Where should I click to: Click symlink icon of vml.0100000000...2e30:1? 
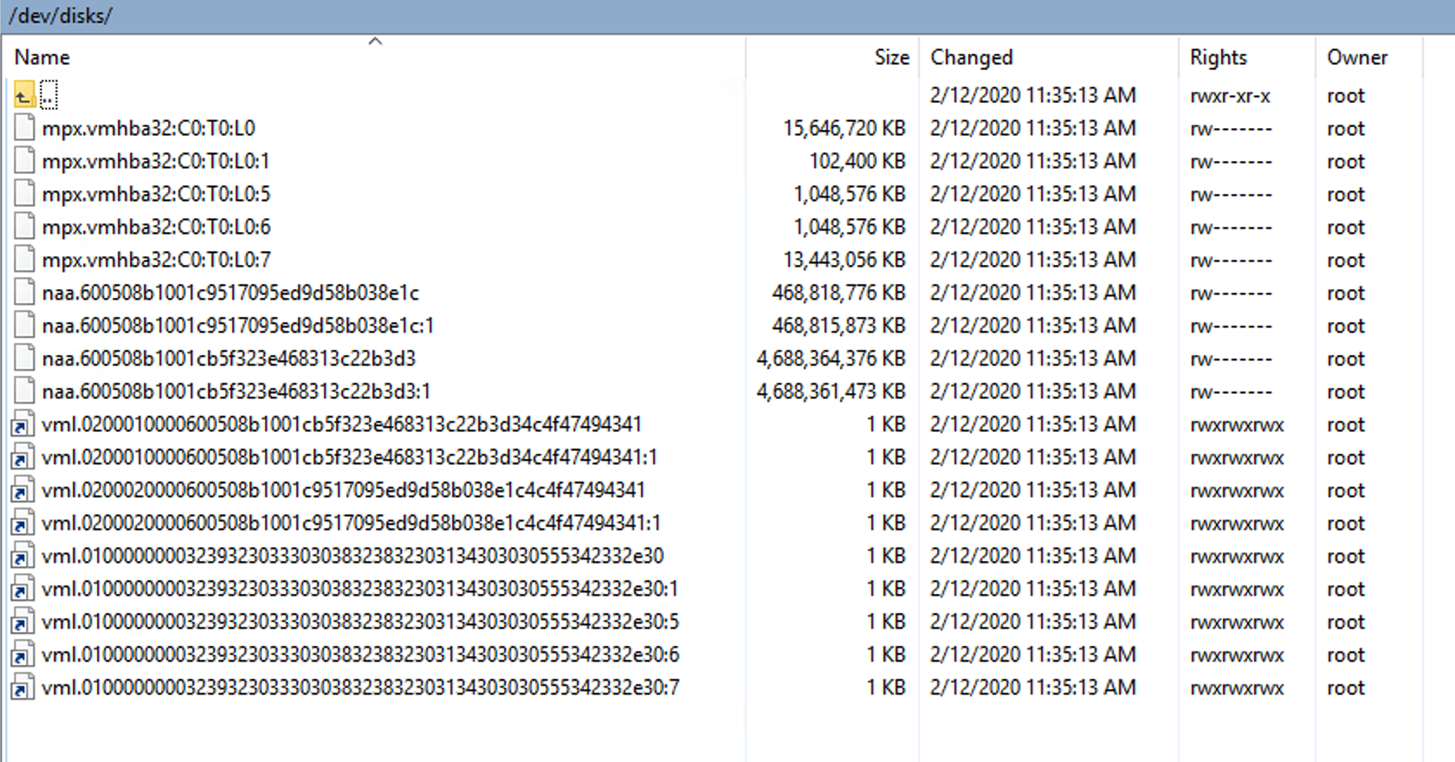click(x=23, y=589)
